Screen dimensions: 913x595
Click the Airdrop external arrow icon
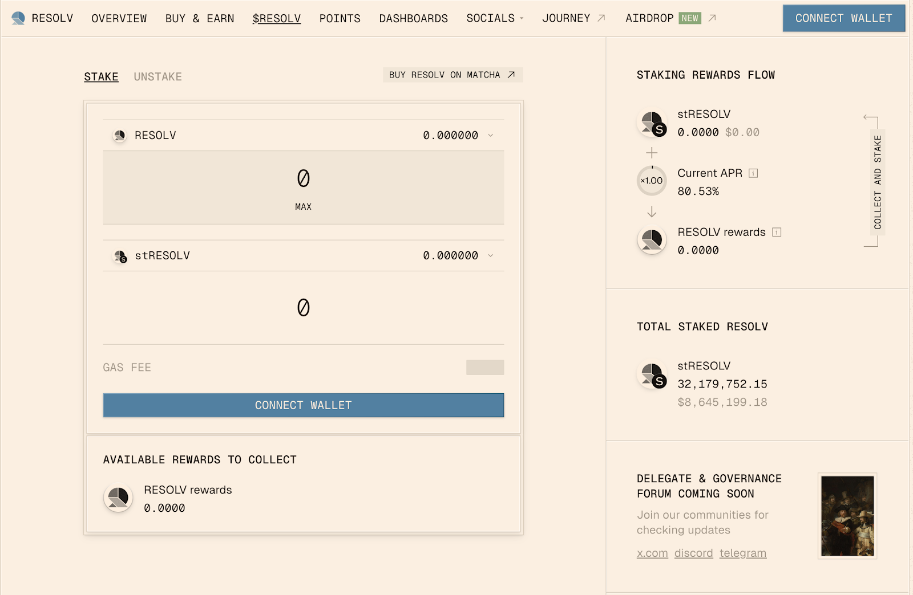pos(712,18)
